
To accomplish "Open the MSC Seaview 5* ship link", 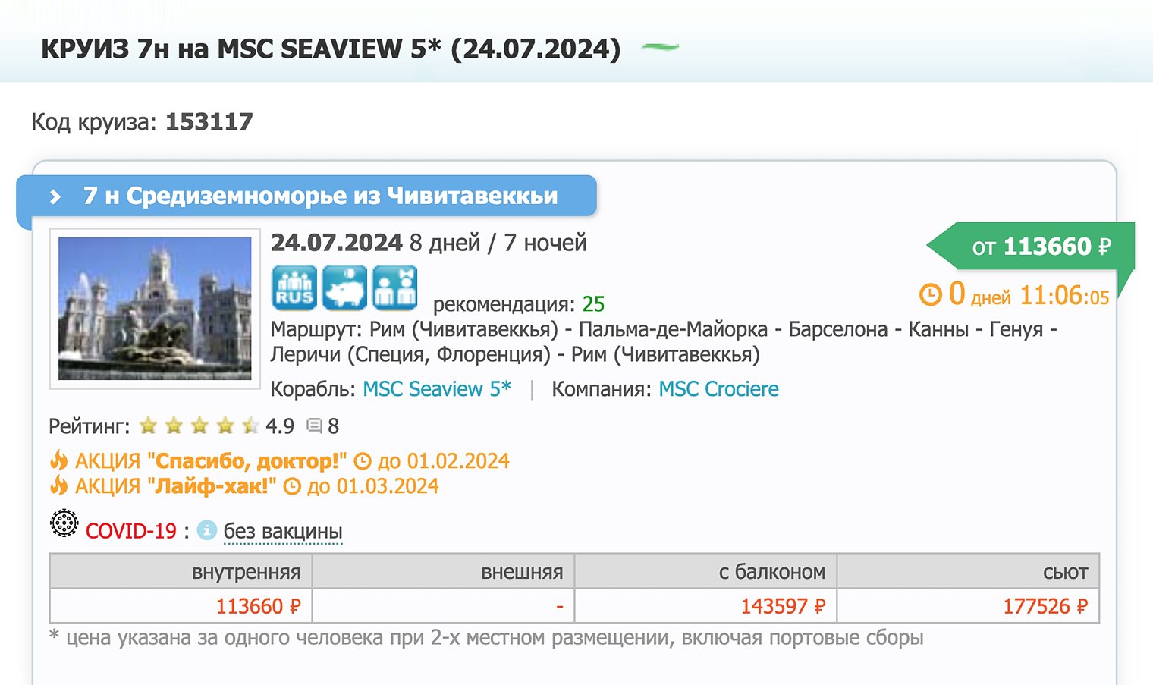I will pyautogui.click(x=437, y=389).
